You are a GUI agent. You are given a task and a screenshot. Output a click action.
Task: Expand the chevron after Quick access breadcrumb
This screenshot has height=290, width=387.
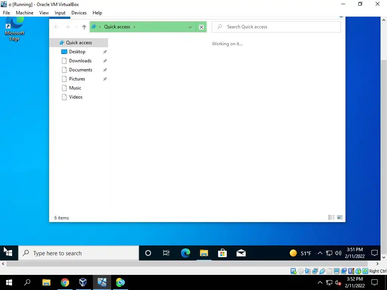pyautogui.click(x=134, y=27)
